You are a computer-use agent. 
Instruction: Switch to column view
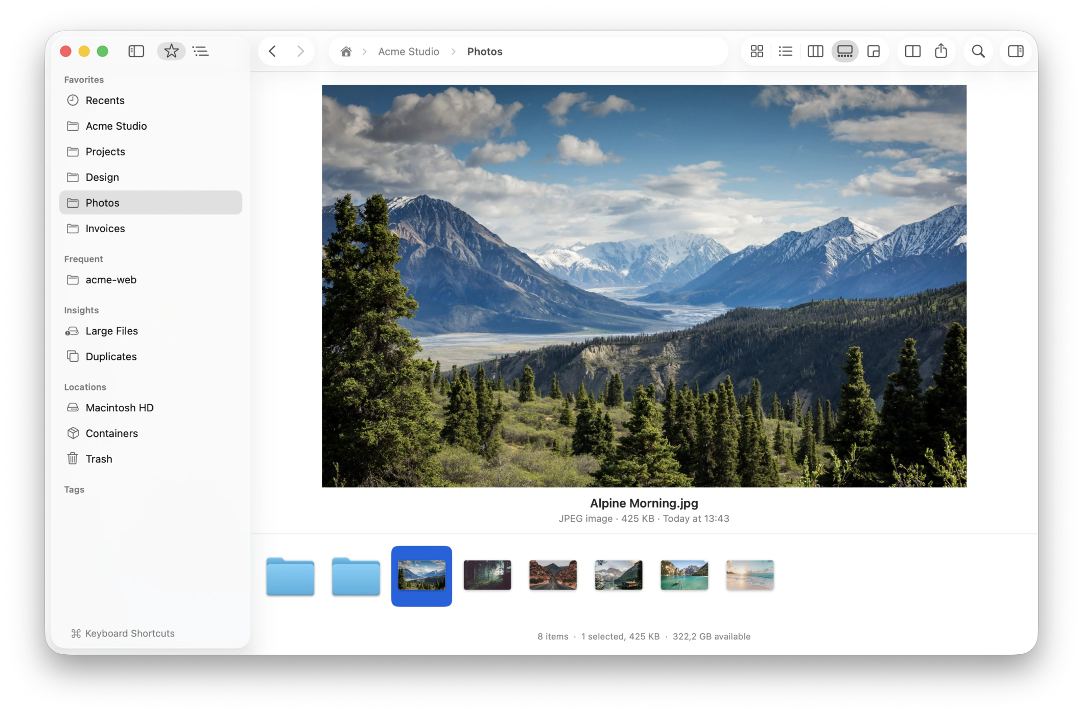(x=815, y=51)
